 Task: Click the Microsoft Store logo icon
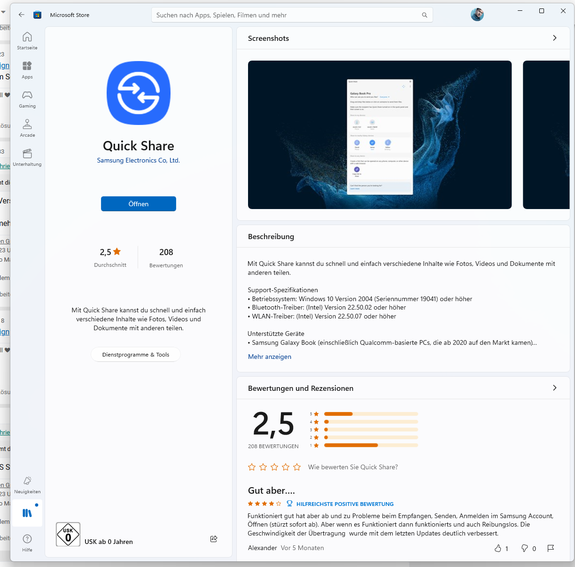(x=37, y=15)
